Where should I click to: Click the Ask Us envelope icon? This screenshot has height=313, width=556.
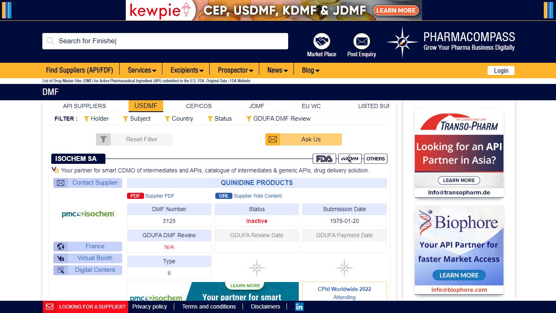[273, 139]
